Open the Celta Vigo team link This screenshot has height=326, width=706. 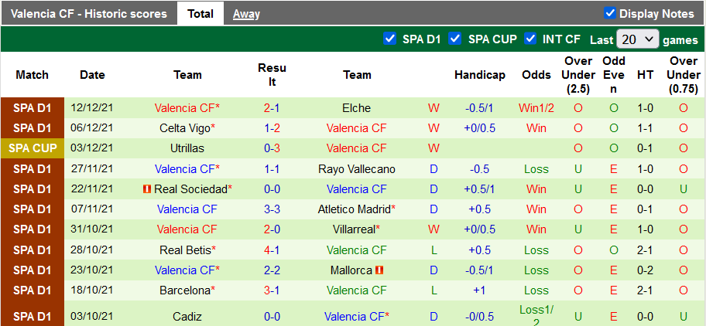pos(184,128)
